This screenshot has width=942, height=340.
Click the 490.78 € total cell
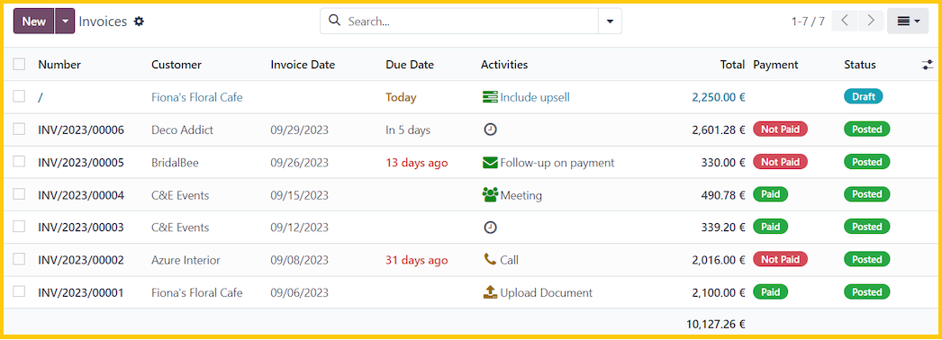point(723,195)
